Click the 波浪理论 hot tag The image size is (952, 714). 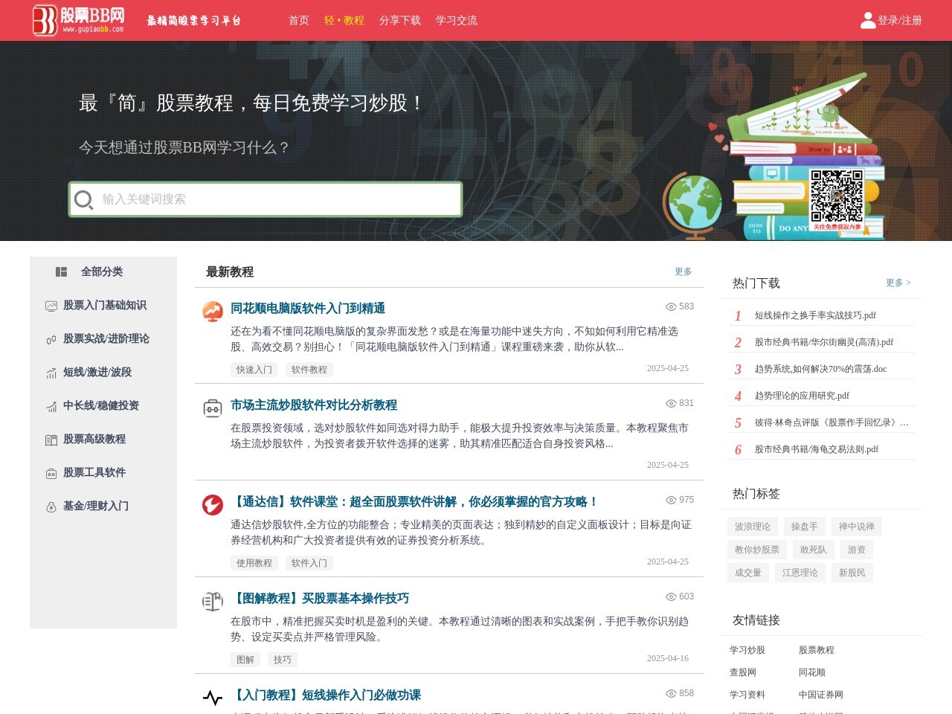pyautogui.click(x=750, y=526)
